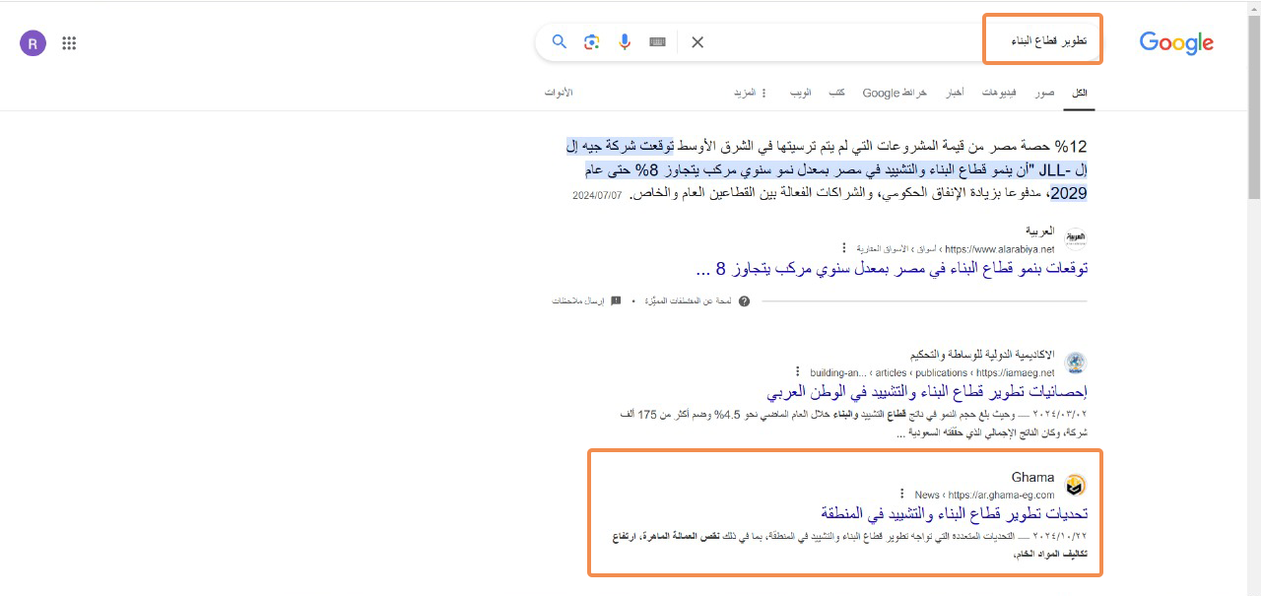
Task: Open Google Lens image search
Action: click(x=591, y=41)
